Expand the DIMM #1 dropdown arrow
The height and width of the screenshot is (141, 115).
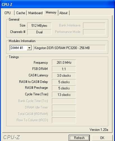29,48
